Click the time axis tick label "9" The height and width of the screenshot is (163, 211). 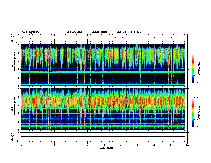(171, 145)
